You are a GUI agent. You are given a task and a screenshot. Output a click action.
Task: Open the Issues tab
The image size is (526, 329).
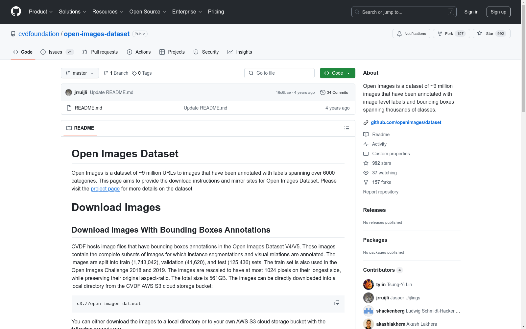pyautogui.click(x=57, y=52)
